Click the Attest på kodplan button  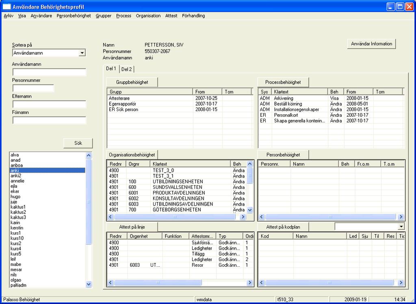click(x=283, y=227)
